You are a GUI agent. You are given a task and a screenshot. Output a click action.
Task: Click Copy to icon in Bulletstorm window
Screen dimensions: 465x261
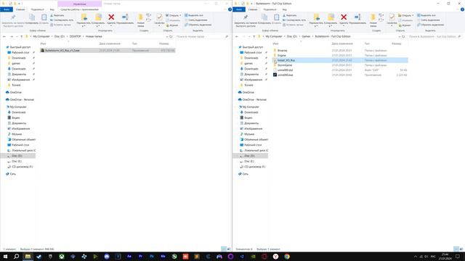click(x=331, y=17)
